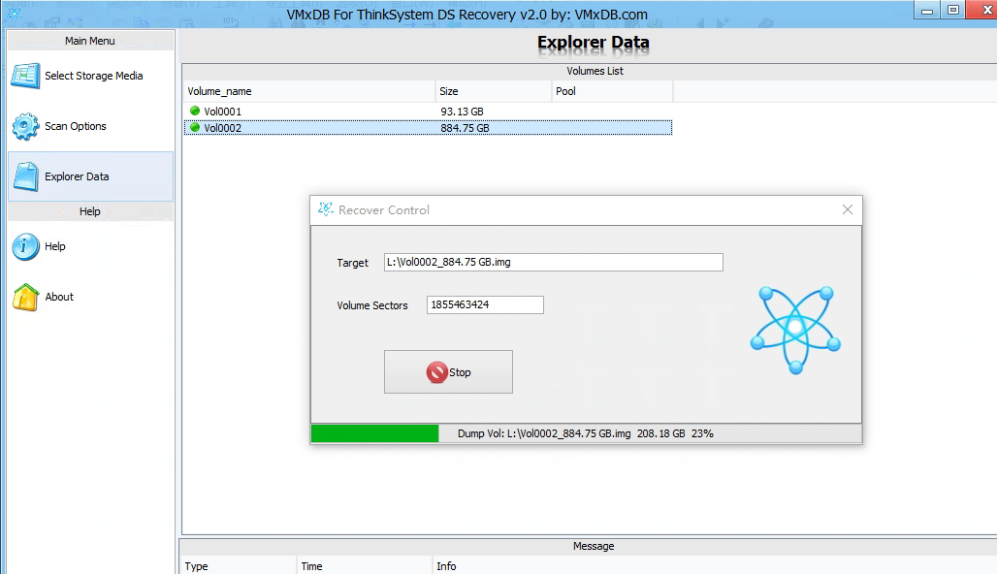
Task: Click the dump status text showing 23%
Action: (586, 433)
